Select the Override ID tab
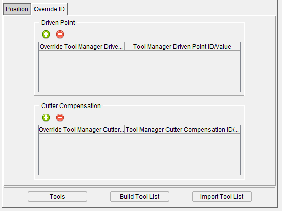This screenshot has width=282, height=211. (49, 9)
